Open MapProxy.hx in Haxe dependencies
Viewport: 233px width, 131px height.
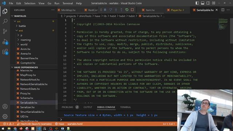(28, 75)
